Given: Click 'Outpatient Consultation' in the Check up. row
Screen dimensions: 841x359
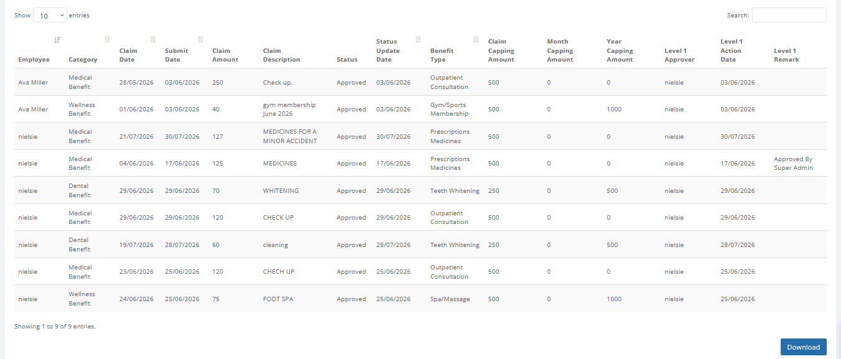Looking at the screenshot, I should pyautogui.click(x=450, y=82).
